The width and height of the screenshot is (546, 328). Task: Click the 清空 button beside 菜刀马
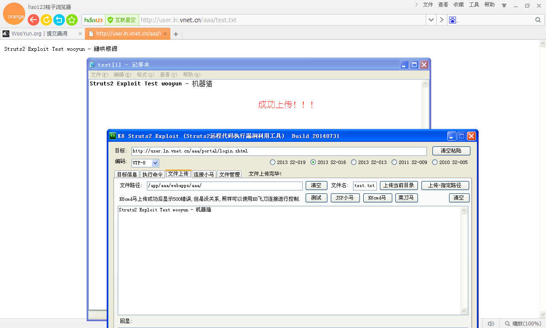pyautogui.click(x=459, y=198)
